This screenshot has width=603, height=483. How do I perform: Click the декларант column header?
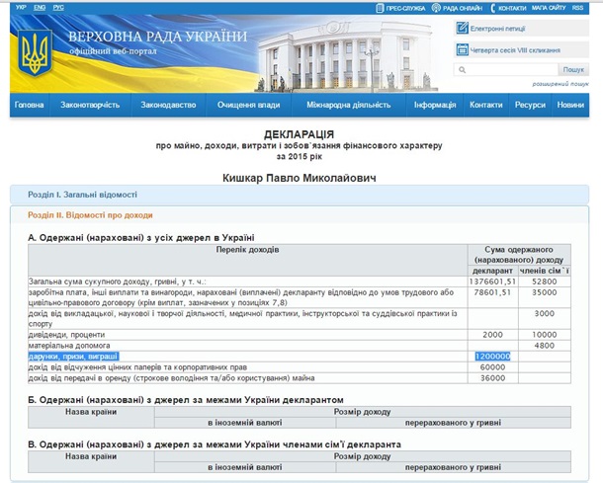coord(492,271)
